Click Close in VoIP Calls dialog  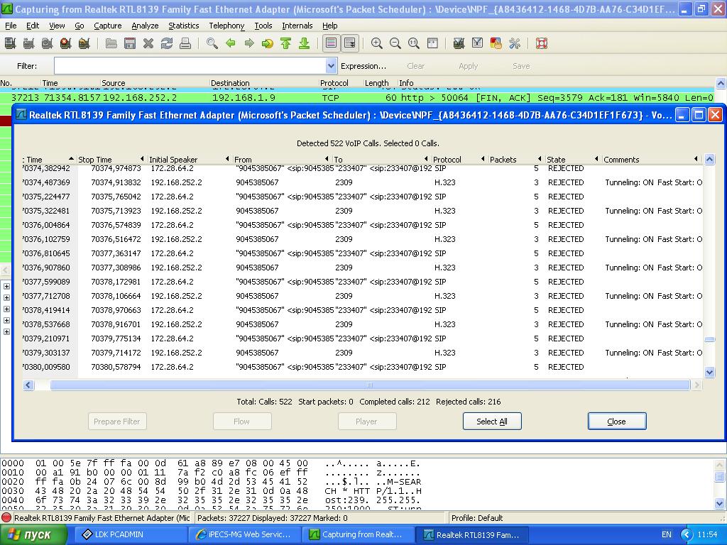(x=616, y=422)
